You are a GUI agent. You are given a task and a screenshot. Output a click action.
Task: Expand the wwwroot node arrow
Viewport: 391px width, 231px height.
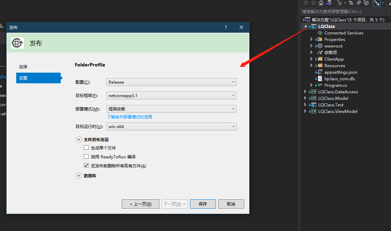coord(311,45)
